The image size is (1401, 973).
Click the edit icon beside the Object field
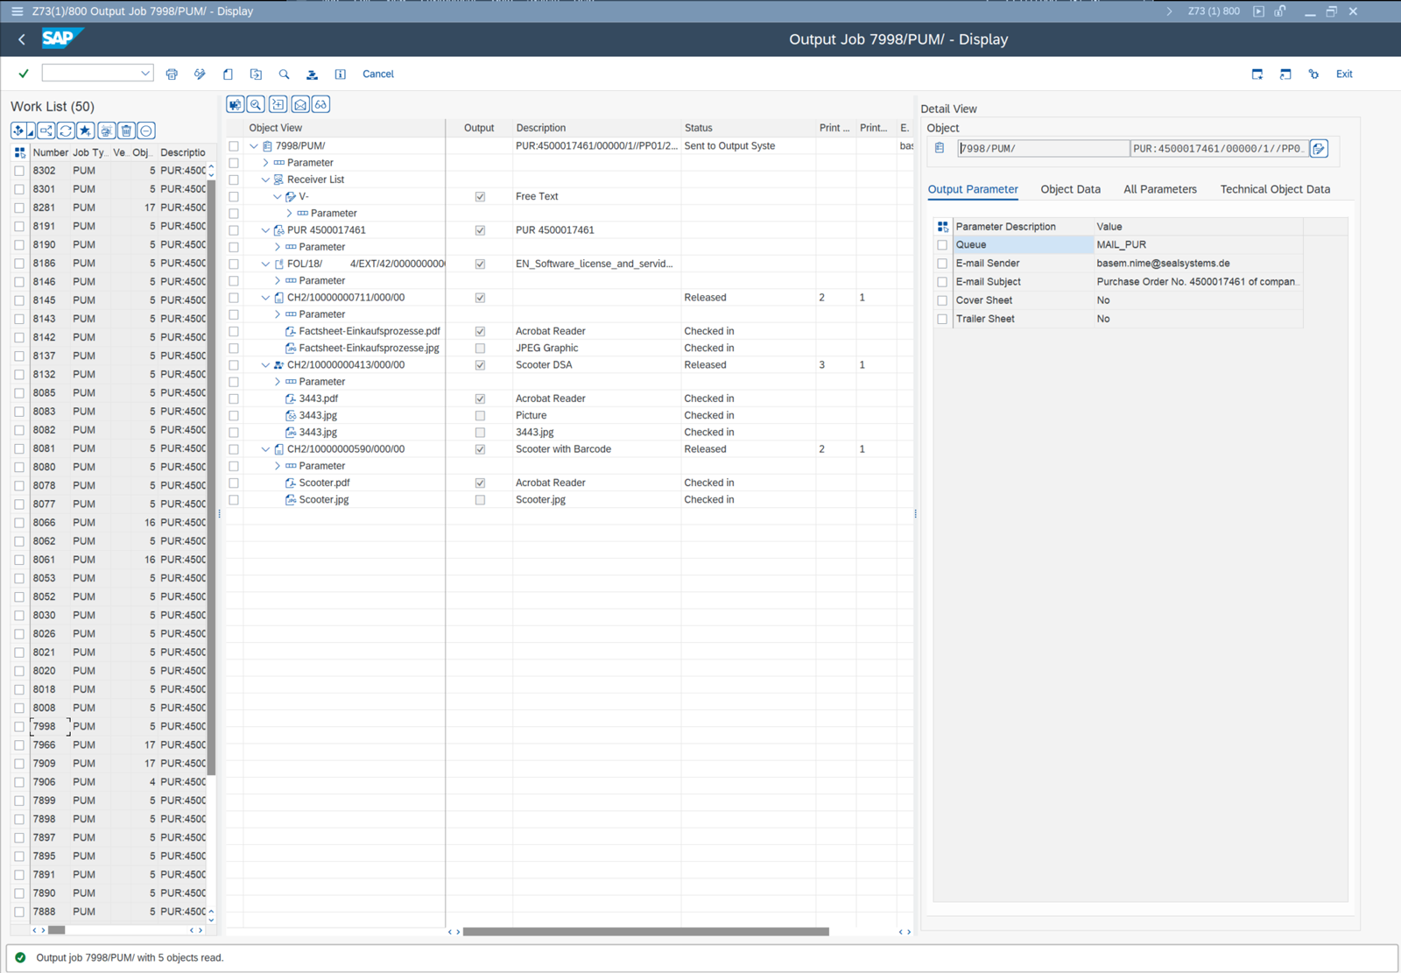tap(1320, 149)
